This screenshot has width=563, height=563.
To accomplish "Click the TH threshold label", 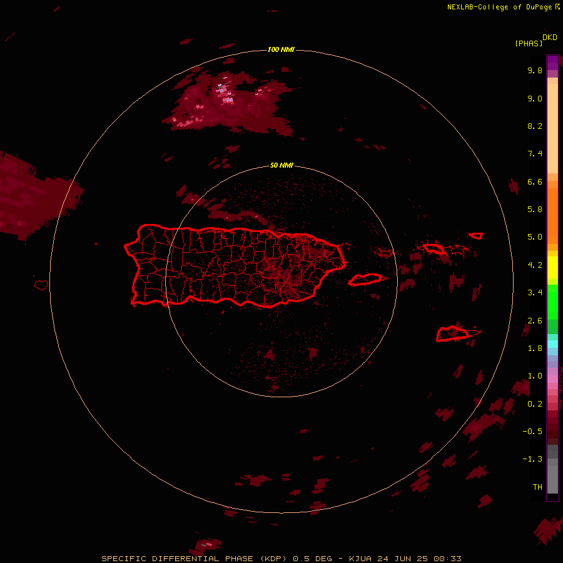I will coord(537,487).
